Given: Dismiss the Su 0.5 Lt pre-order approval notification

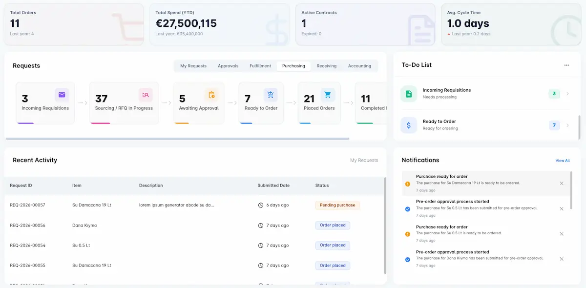Looking at the screenshot, I should click(561, 208).
